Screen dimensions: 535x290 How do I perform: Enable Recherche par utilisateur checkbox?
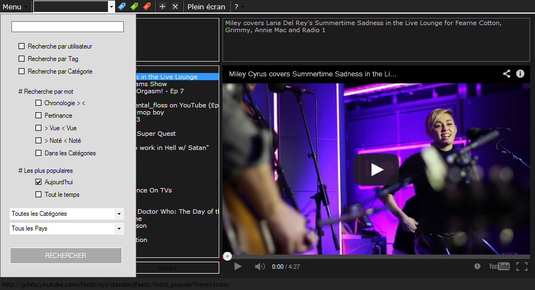coord(21,46)
